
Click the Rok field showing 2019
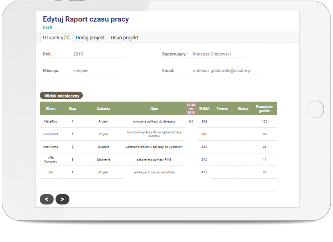78,54
